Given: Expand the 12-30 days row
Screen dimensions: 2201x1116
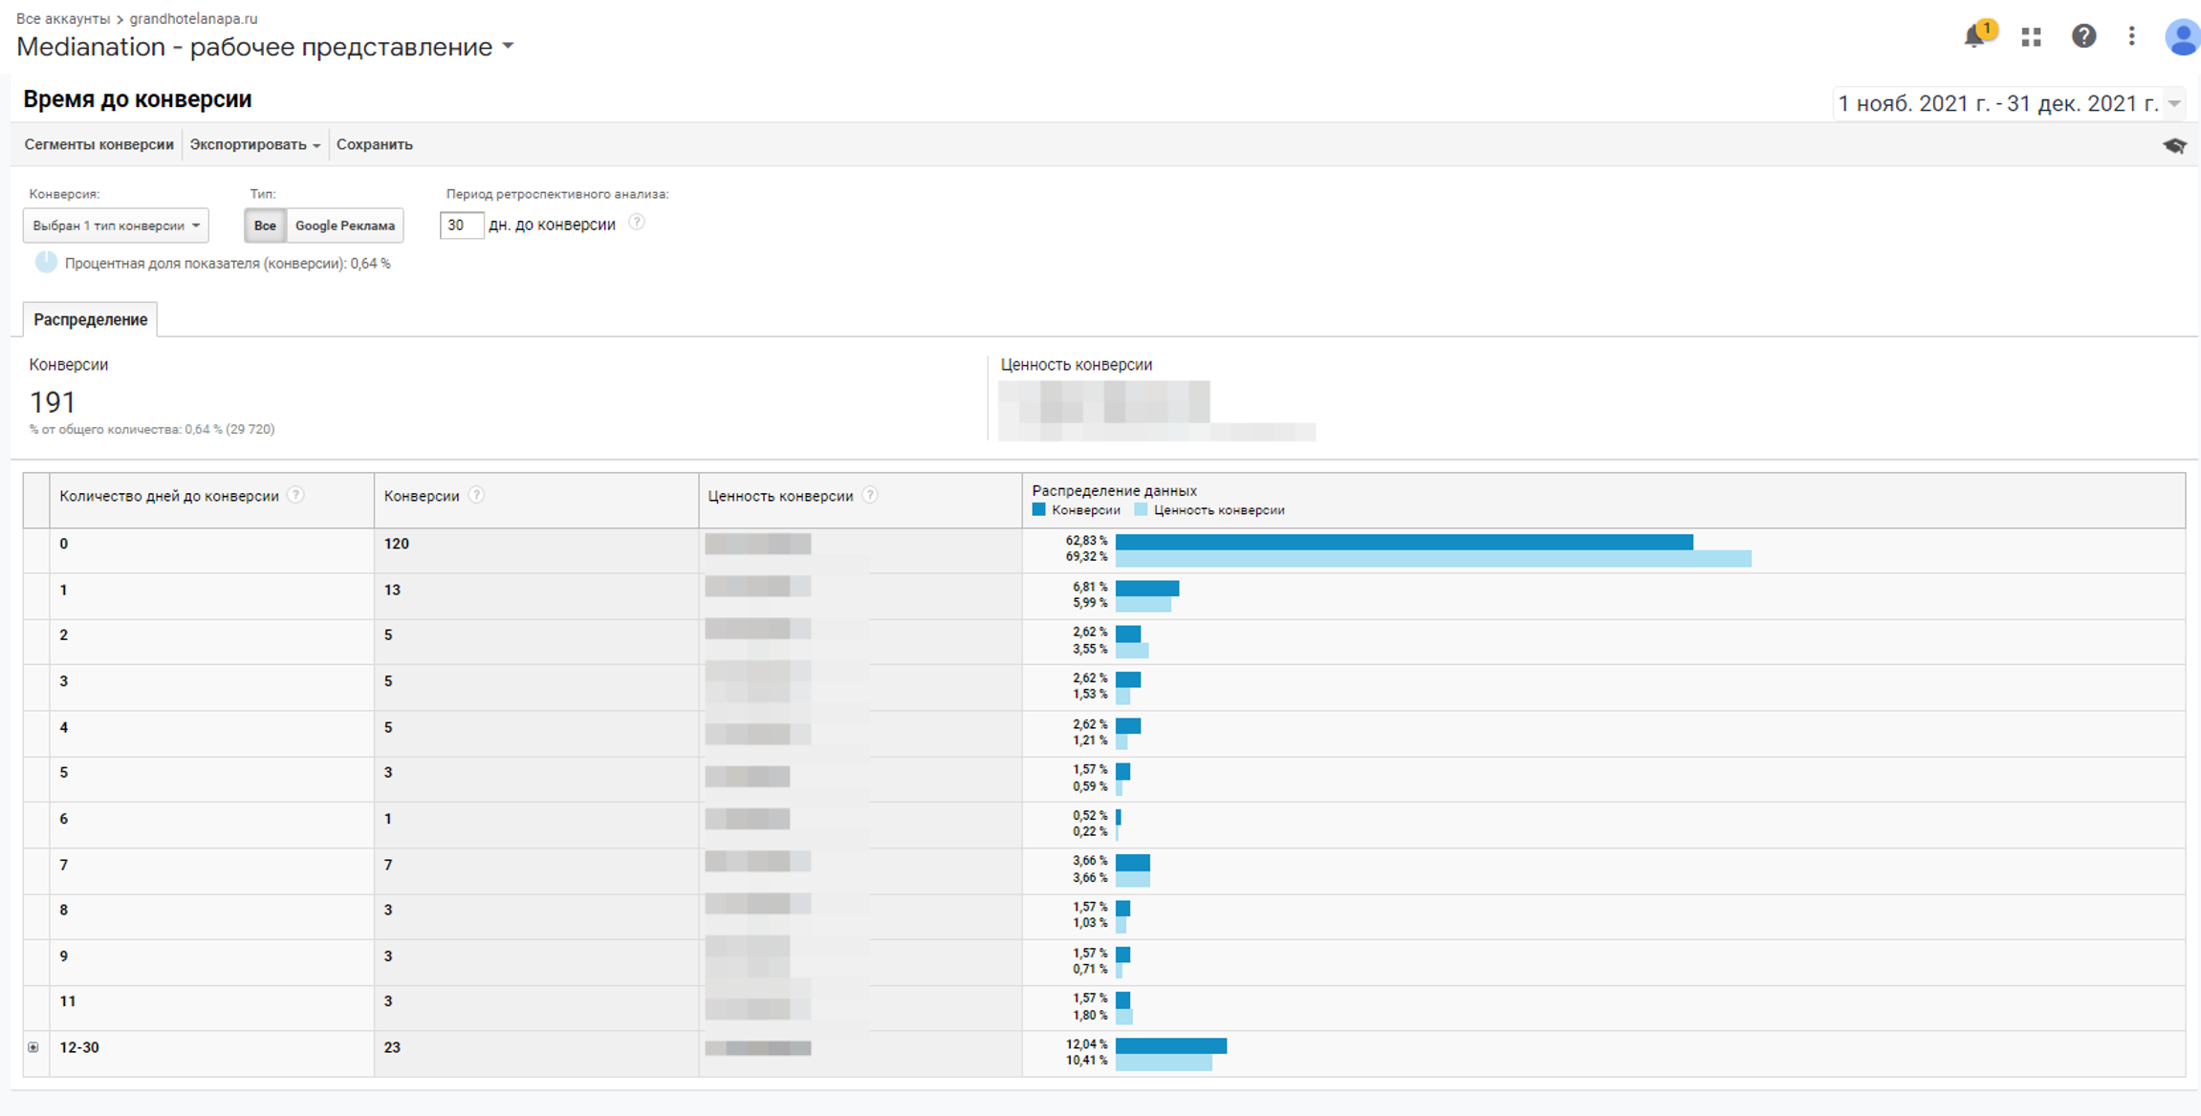Looking at the screenshot, I should (33, 1047).
